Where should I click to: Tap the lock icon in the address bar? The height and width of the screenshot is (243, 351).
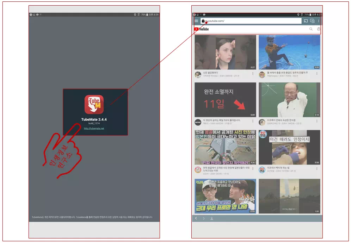click(x=203, y=21)
